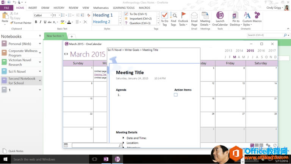This screenshot has height=164, width=291.
Task: Expand the Sci Fi Novel notebook
Action: pyautogui.click(x=40, y=71)
